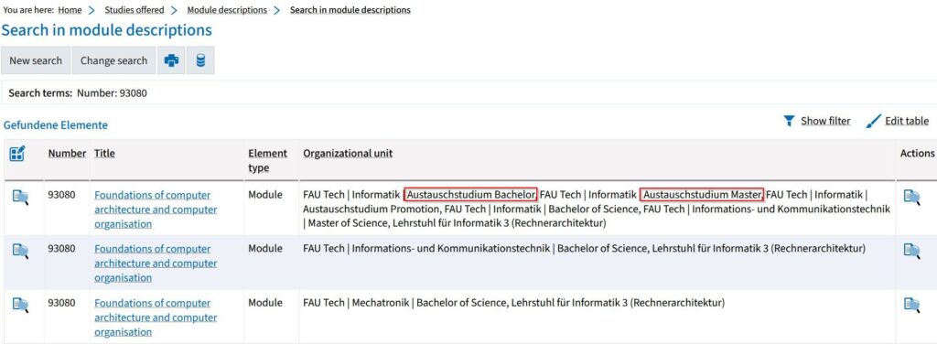Sort table by Number column

pos(67,154)
